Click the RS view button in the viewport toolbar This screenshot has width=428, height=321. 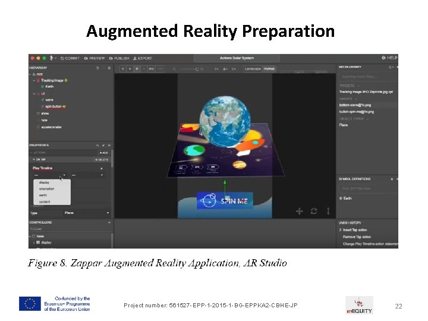[151, 69]
